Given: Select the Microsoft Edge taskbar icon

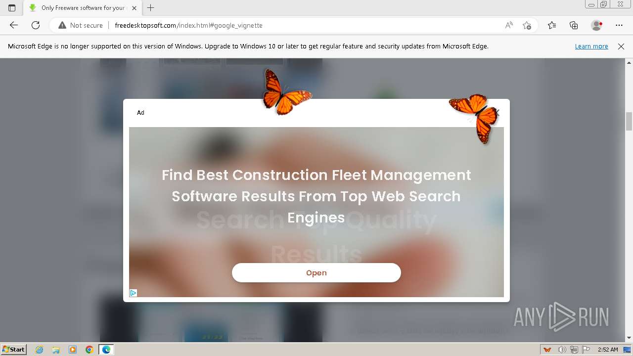Looking at the screenshot, I should tap(106, 350).
